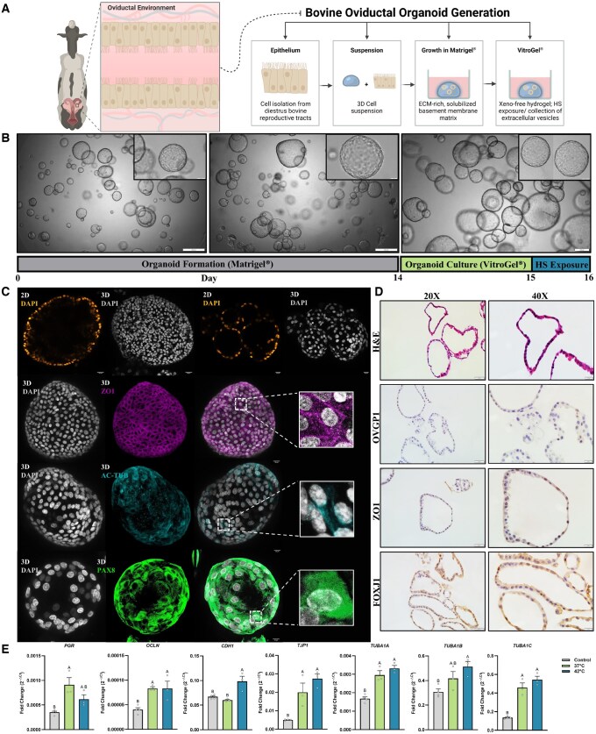Screen dimensions: 596x734
Task: Select the PAX8 label in panel C
Action: [106, 570]
